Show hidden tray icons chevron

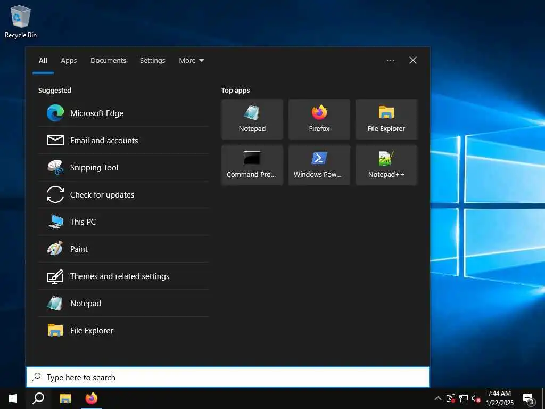pyautogui.click(x=438, y=398)
